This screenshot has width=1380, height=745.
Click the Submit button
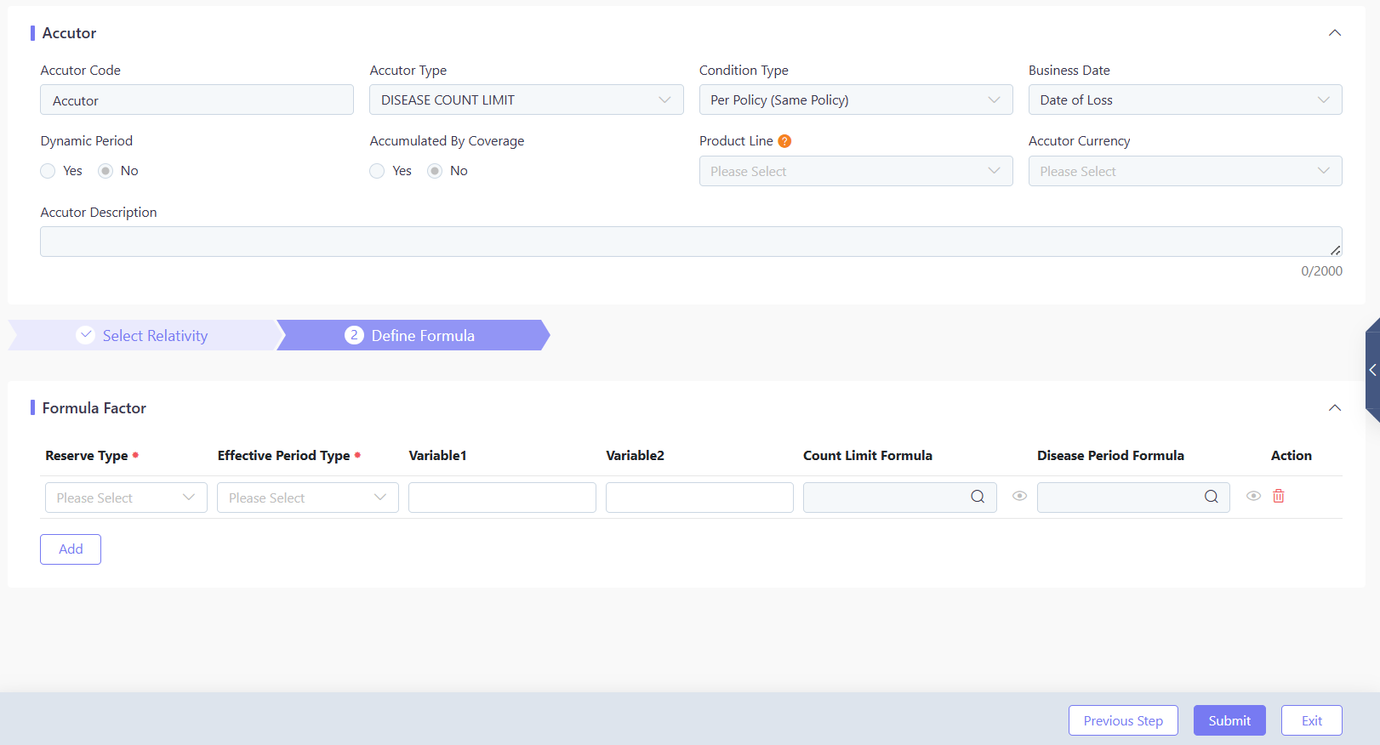[1229, 720]
